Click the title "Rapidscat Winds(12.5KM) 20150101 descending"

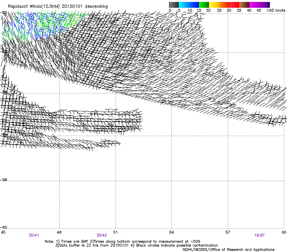[58, 7]
